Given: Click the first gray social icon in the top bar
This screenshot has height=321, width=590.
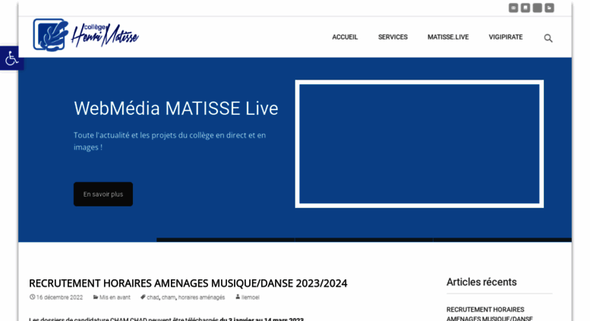Looking at the screenshot, I should (513, 8).
